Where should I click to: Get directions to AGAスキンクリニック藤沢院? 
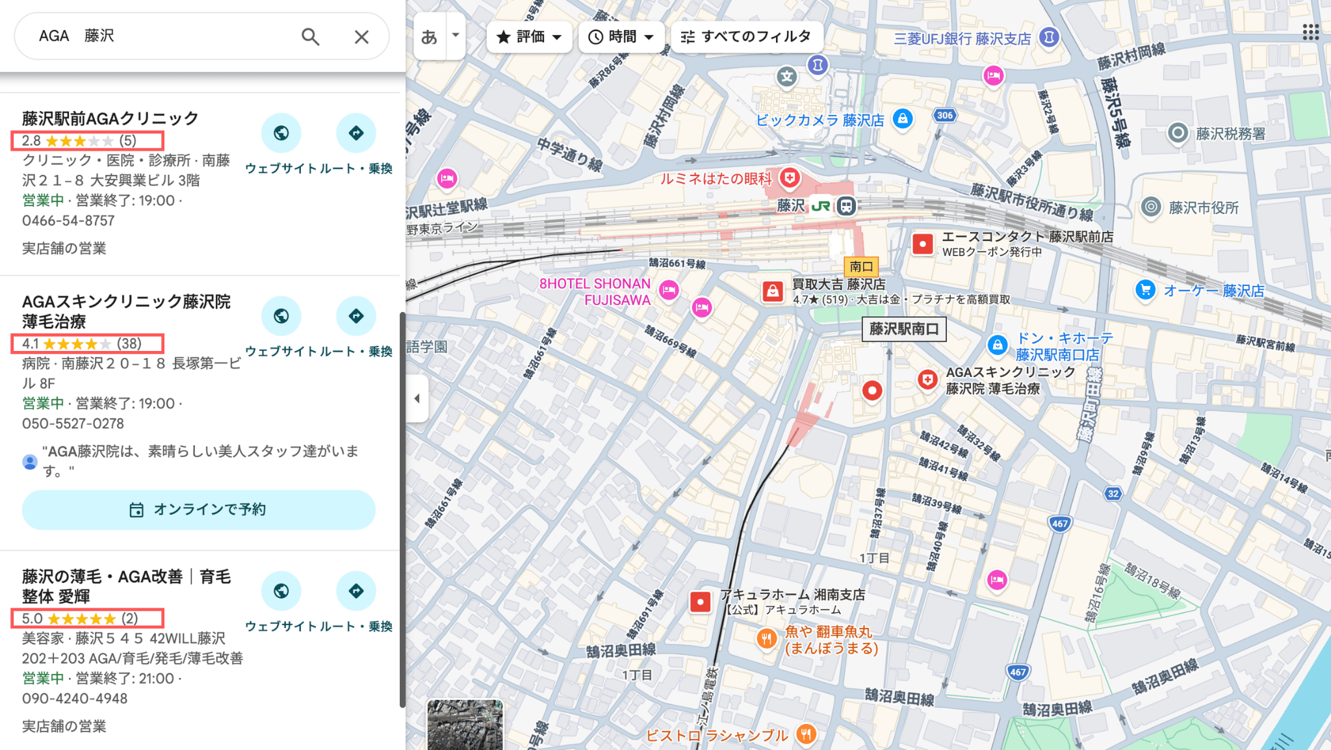356,316
